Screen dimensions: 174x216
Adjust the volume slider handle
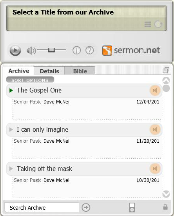[51, 50]
